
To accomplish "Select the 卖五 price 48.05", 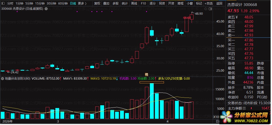I will (249, 17).
